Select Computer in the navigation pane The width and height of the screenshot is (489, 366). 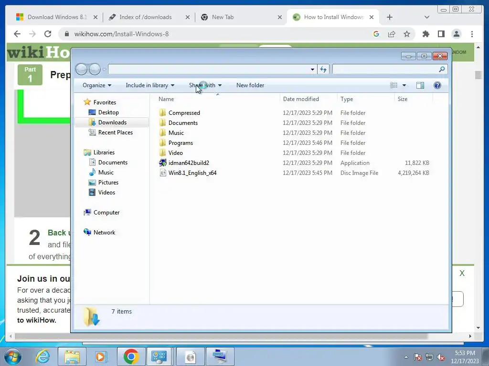pyautogui.click(x=106, y=212)
